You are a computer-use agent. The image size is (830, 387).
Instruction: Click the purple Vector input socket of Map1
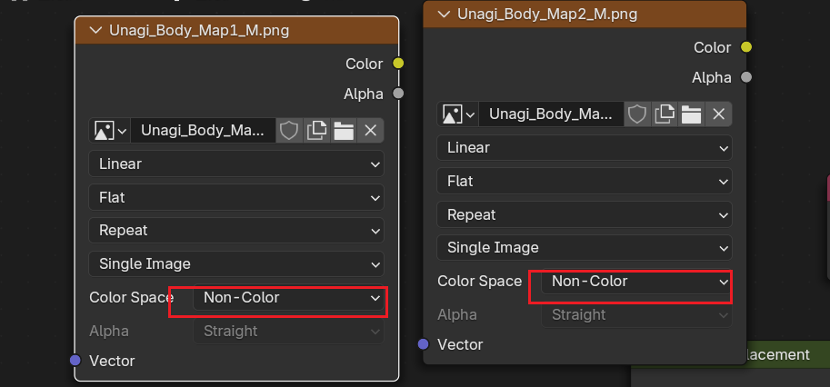[x=75, y=361]
